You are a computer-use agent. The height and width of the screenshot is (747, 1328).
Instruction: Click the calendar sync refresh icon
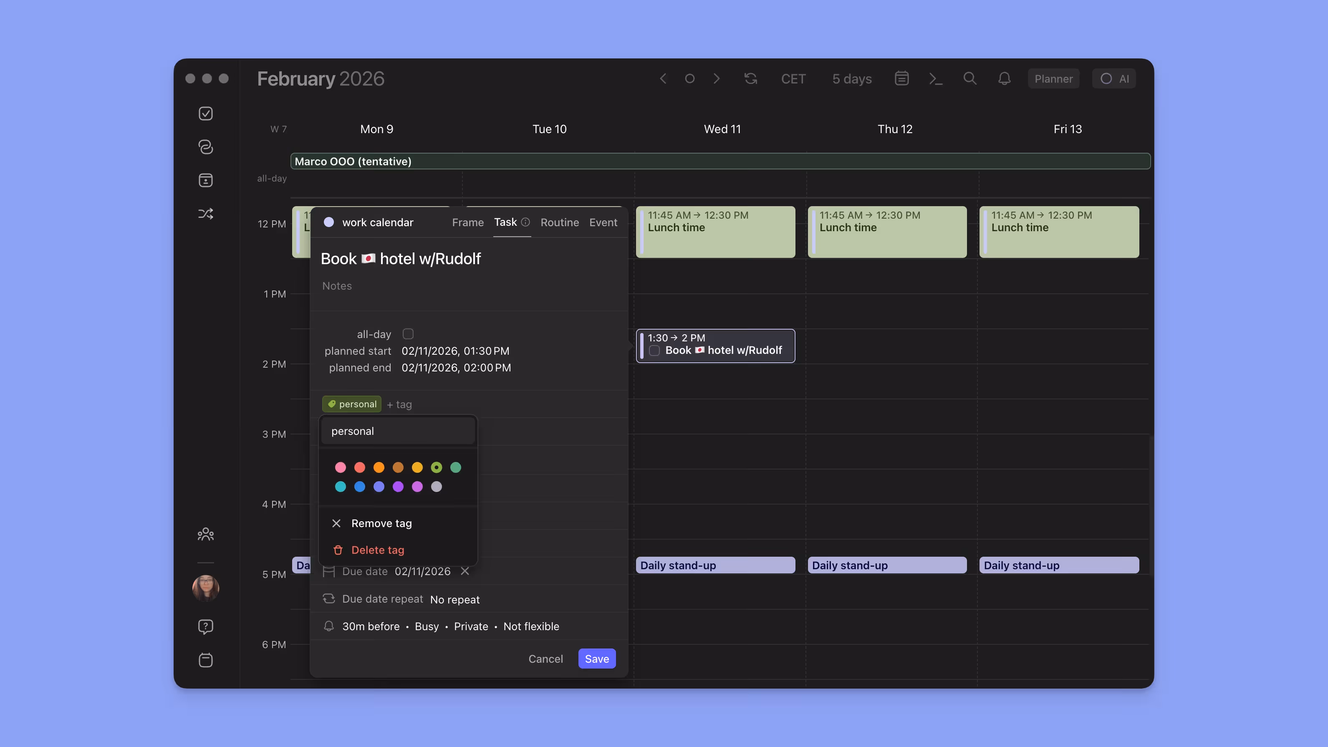pyautogui.click(x=751, y=78)
